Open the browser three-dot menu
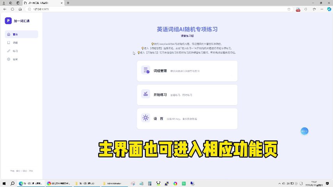This screenshot has height=187, width=333. point(322,9)
